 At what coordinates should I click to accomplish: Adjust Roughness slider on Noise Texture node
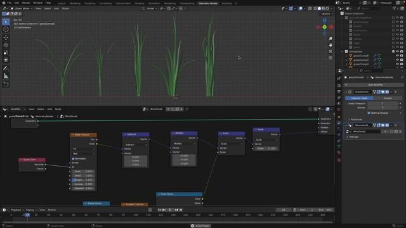click(x=83, y=180)
